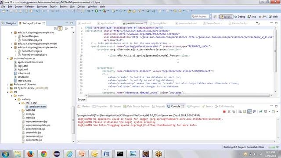Image resolution: width=281 pixels, height=158 pixels.
Task: Open the Project menu
Action: 63,7
